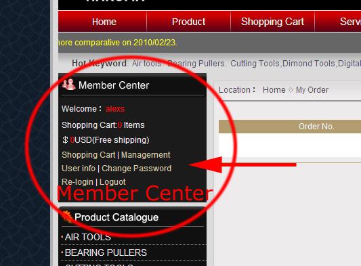Click the Product Catalogue flower icon
The width and height of the screenshot is (361, 266).
[x=67, y=217]
